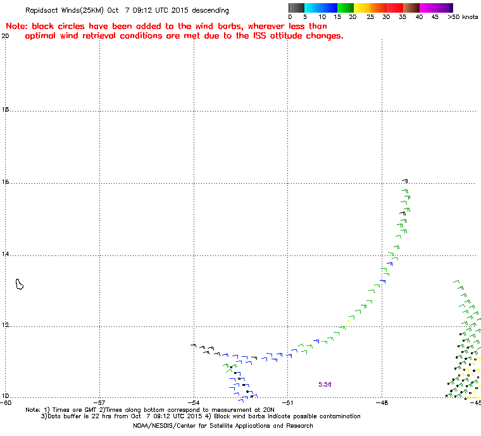Click the yellow 20-25 knots color bar segment

[x=362, y=8]
